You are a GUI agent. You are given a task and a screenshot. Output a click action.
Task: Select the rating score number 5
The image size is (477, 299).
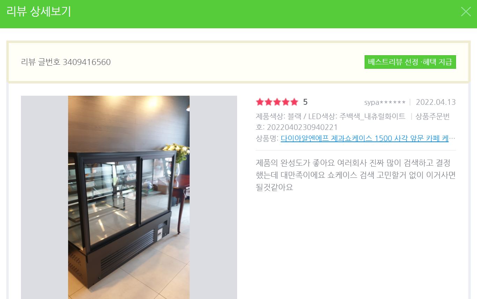(305, 102)
